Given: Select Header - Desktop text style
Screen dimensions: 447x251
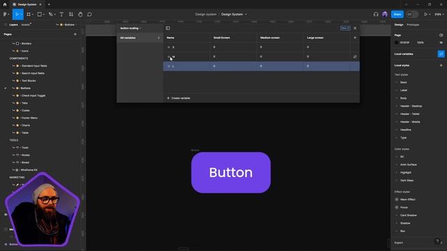Looking at the screenshot, I should 411,106.
